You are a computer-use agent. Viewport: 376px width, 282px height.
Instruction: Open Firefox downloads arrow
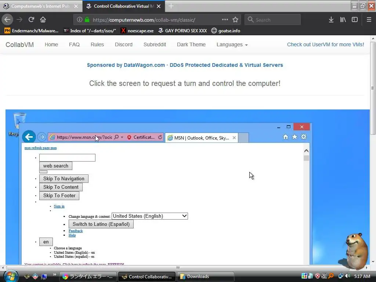(x=331, y=20)
